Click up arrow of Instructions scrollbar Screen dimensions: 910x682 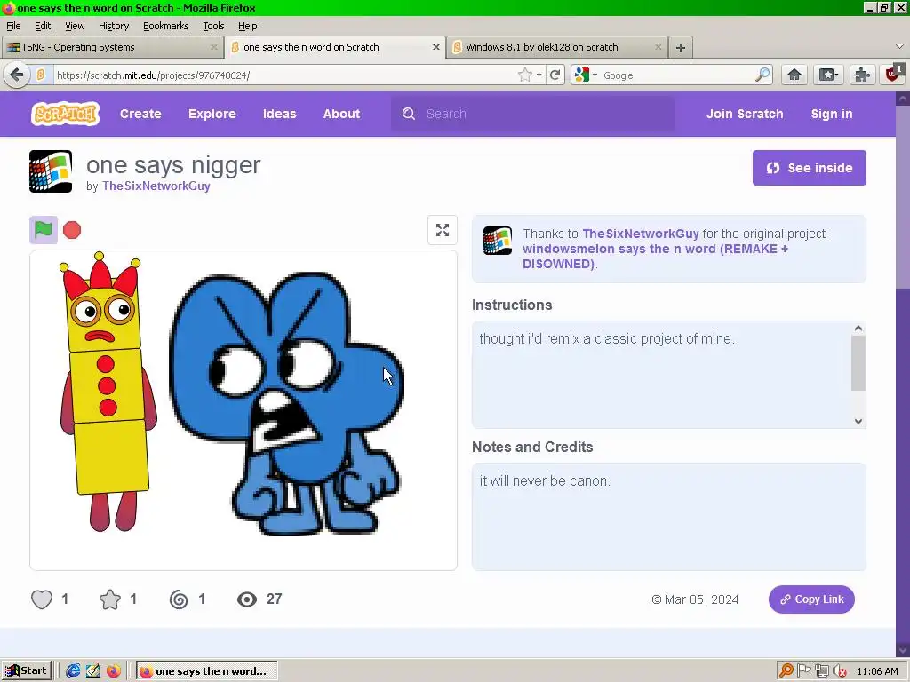tap(858, 329)
